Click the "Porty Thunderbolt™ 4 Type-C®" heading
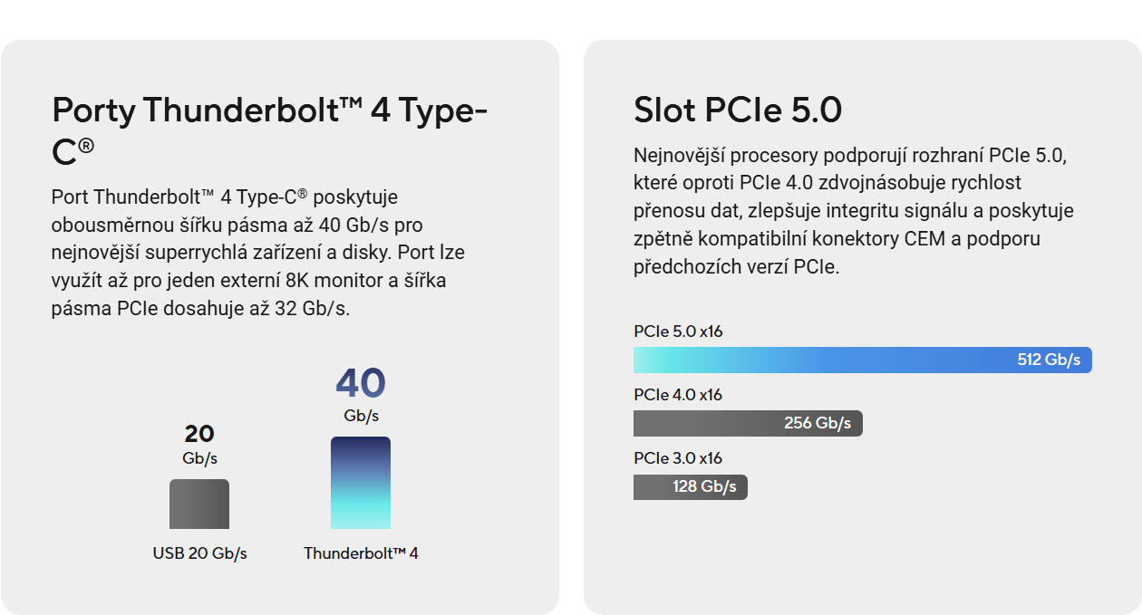Screen dimensions: 1142x615 [x=269, y=130]
